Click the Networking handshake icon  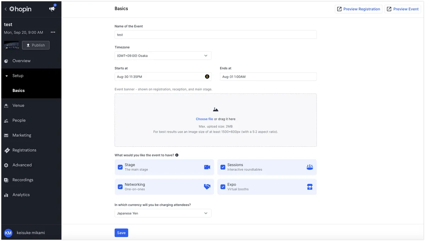(207, 187)
